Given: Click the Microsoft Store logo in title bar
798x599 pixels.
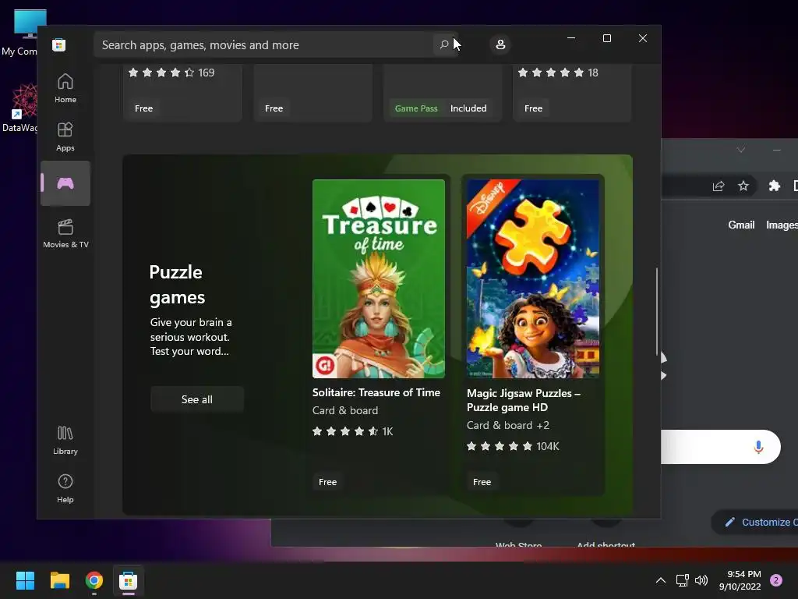Looking at the screenshot, I should point(59,44).
